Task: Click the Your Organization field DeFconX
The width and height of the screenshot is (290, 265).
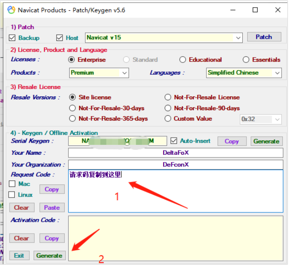Action: tap(176, 165)
